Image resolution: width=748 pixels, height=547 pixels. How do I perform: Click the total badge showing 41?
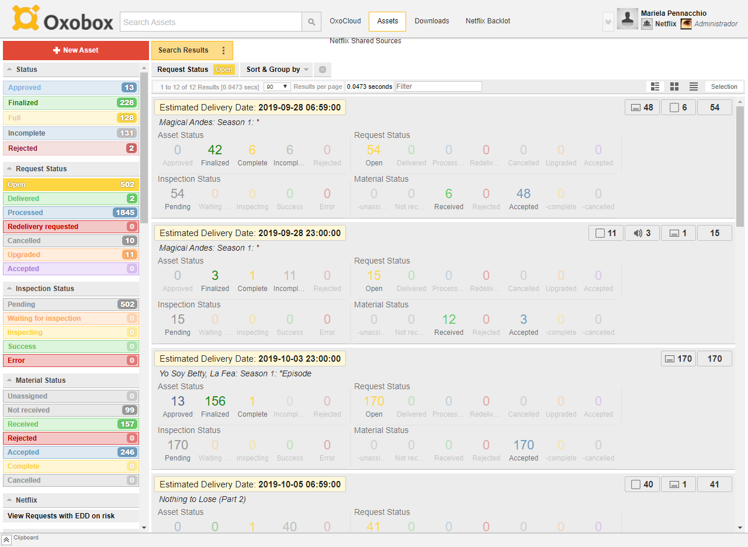pyautogui.click(x=715, y=484)
